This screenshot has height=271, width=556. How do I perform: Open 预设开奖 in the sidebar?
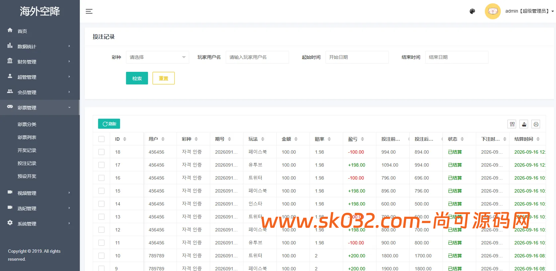tap(27, 176)
